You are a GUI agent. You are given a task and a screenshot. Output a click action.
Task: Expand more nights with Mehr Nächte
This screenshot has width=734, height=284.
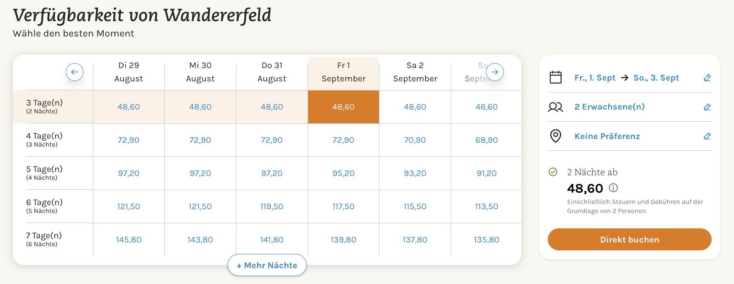point(267,265)
